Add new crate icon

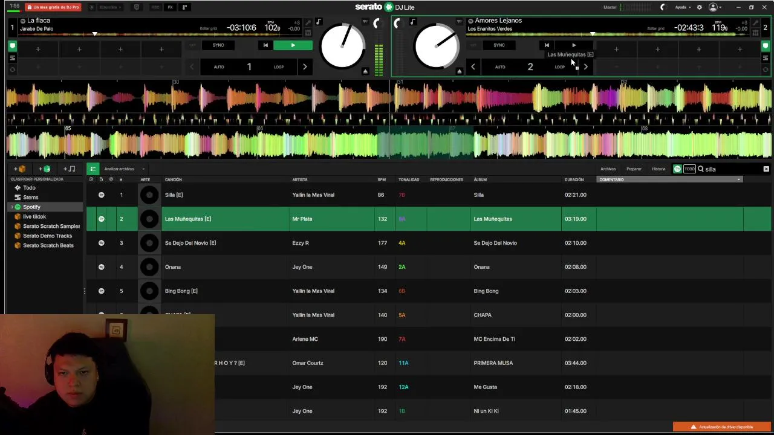19,169
